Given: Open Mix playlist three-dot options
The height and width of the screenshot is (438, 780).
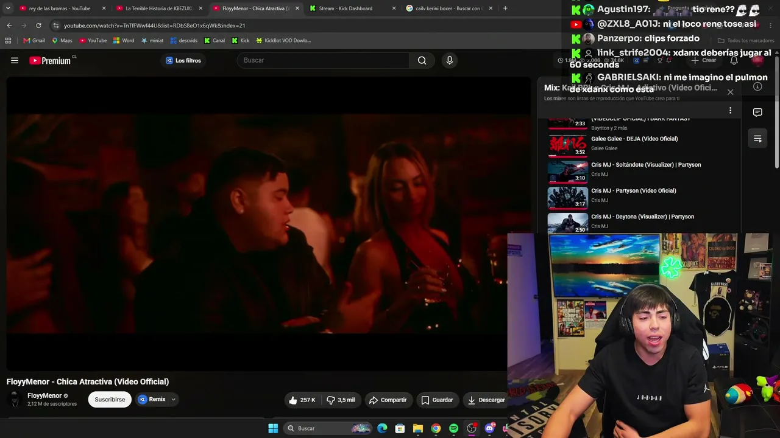Looking at the screenshot, I should tap(730, 110).
